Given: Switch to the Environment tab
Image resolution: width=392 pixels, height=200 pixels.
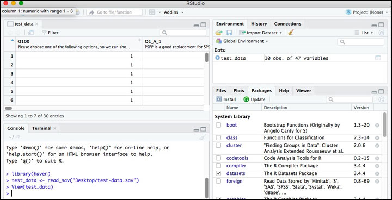Looking at the screenshot, I should 230,24.
